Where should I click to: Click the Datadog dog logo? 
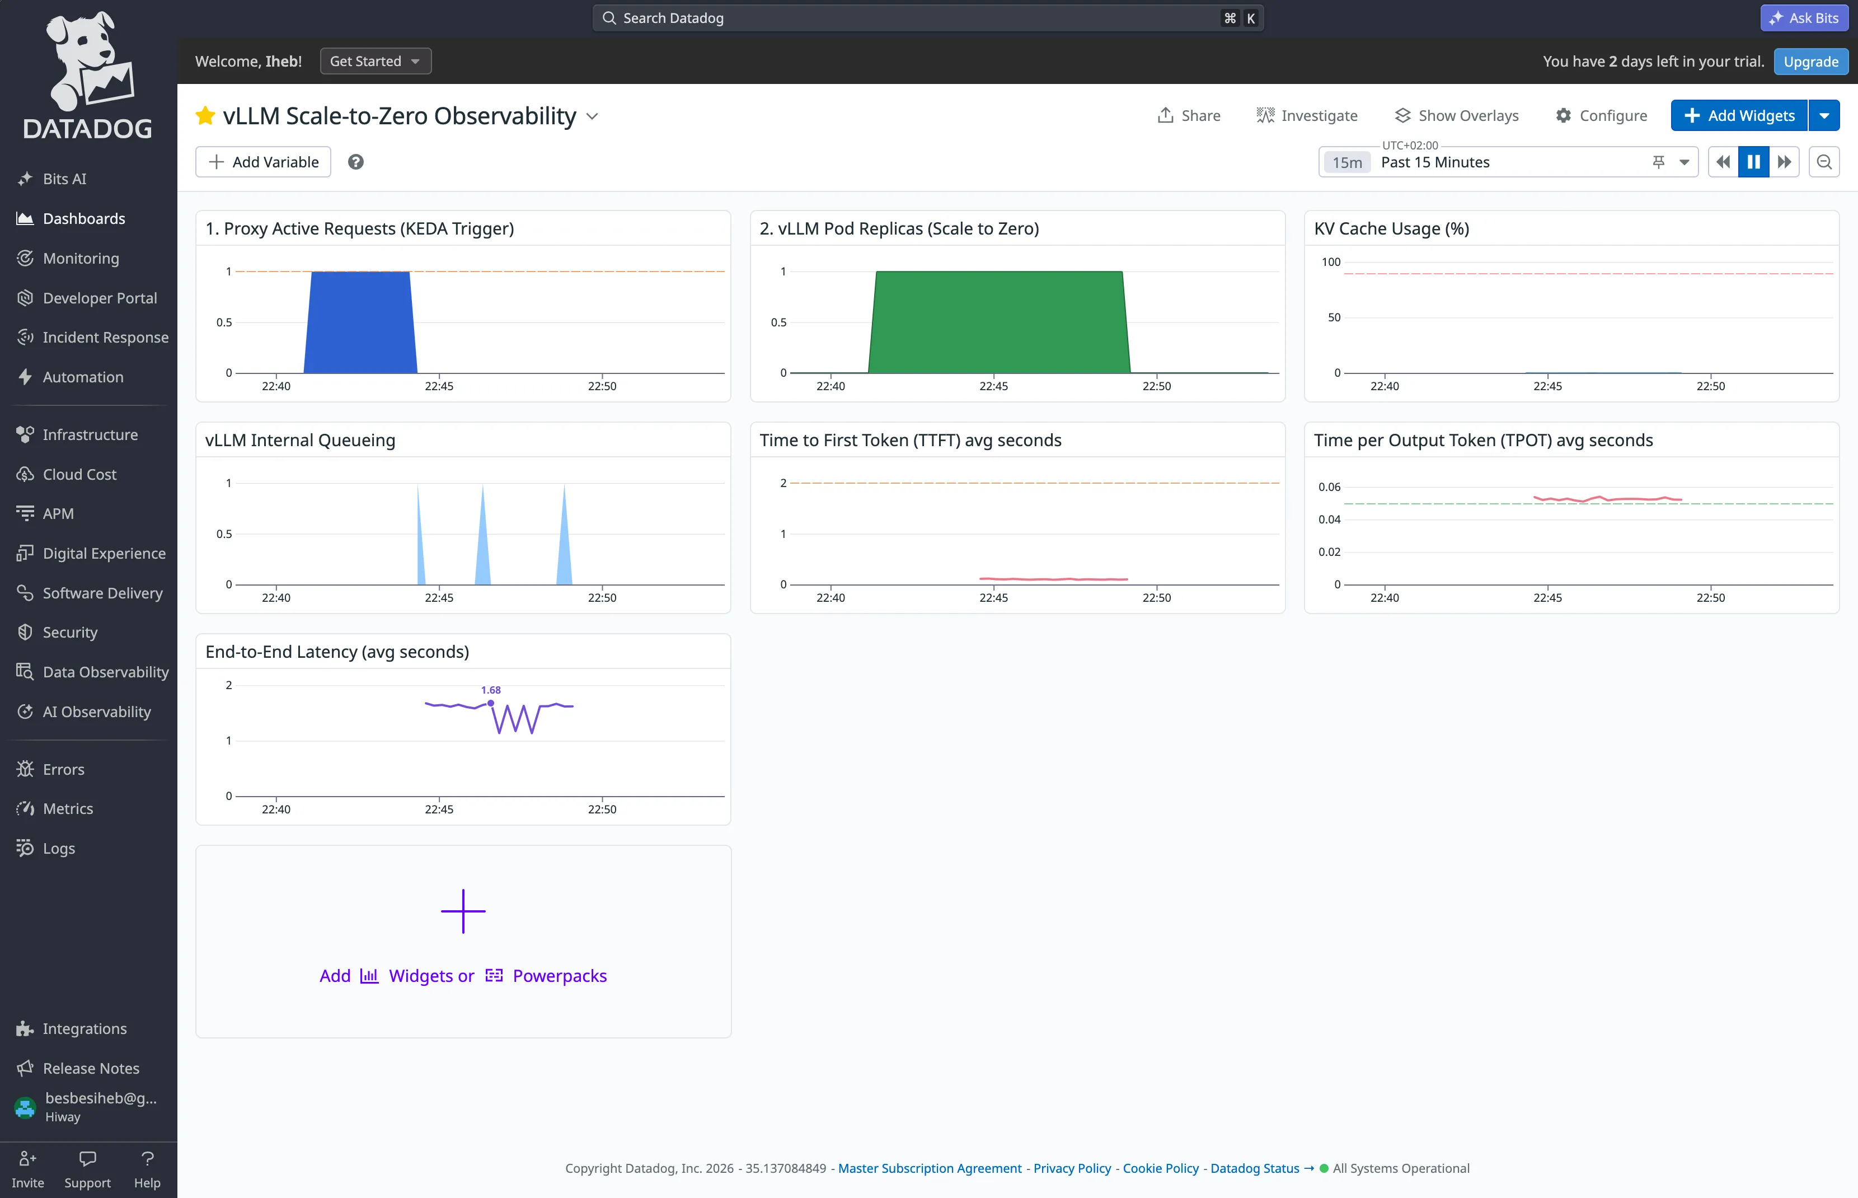pyautogui.click(x=88, y=74)
